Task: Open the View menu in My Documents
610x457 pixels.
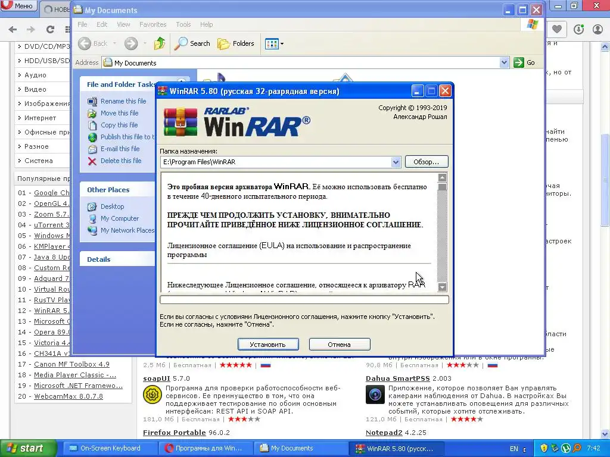Action: tap(123, 24)
